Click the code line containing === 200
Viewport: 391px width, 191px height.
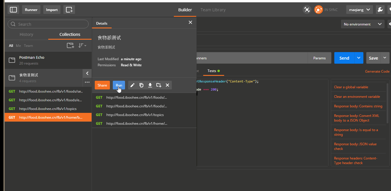point(207,89)
